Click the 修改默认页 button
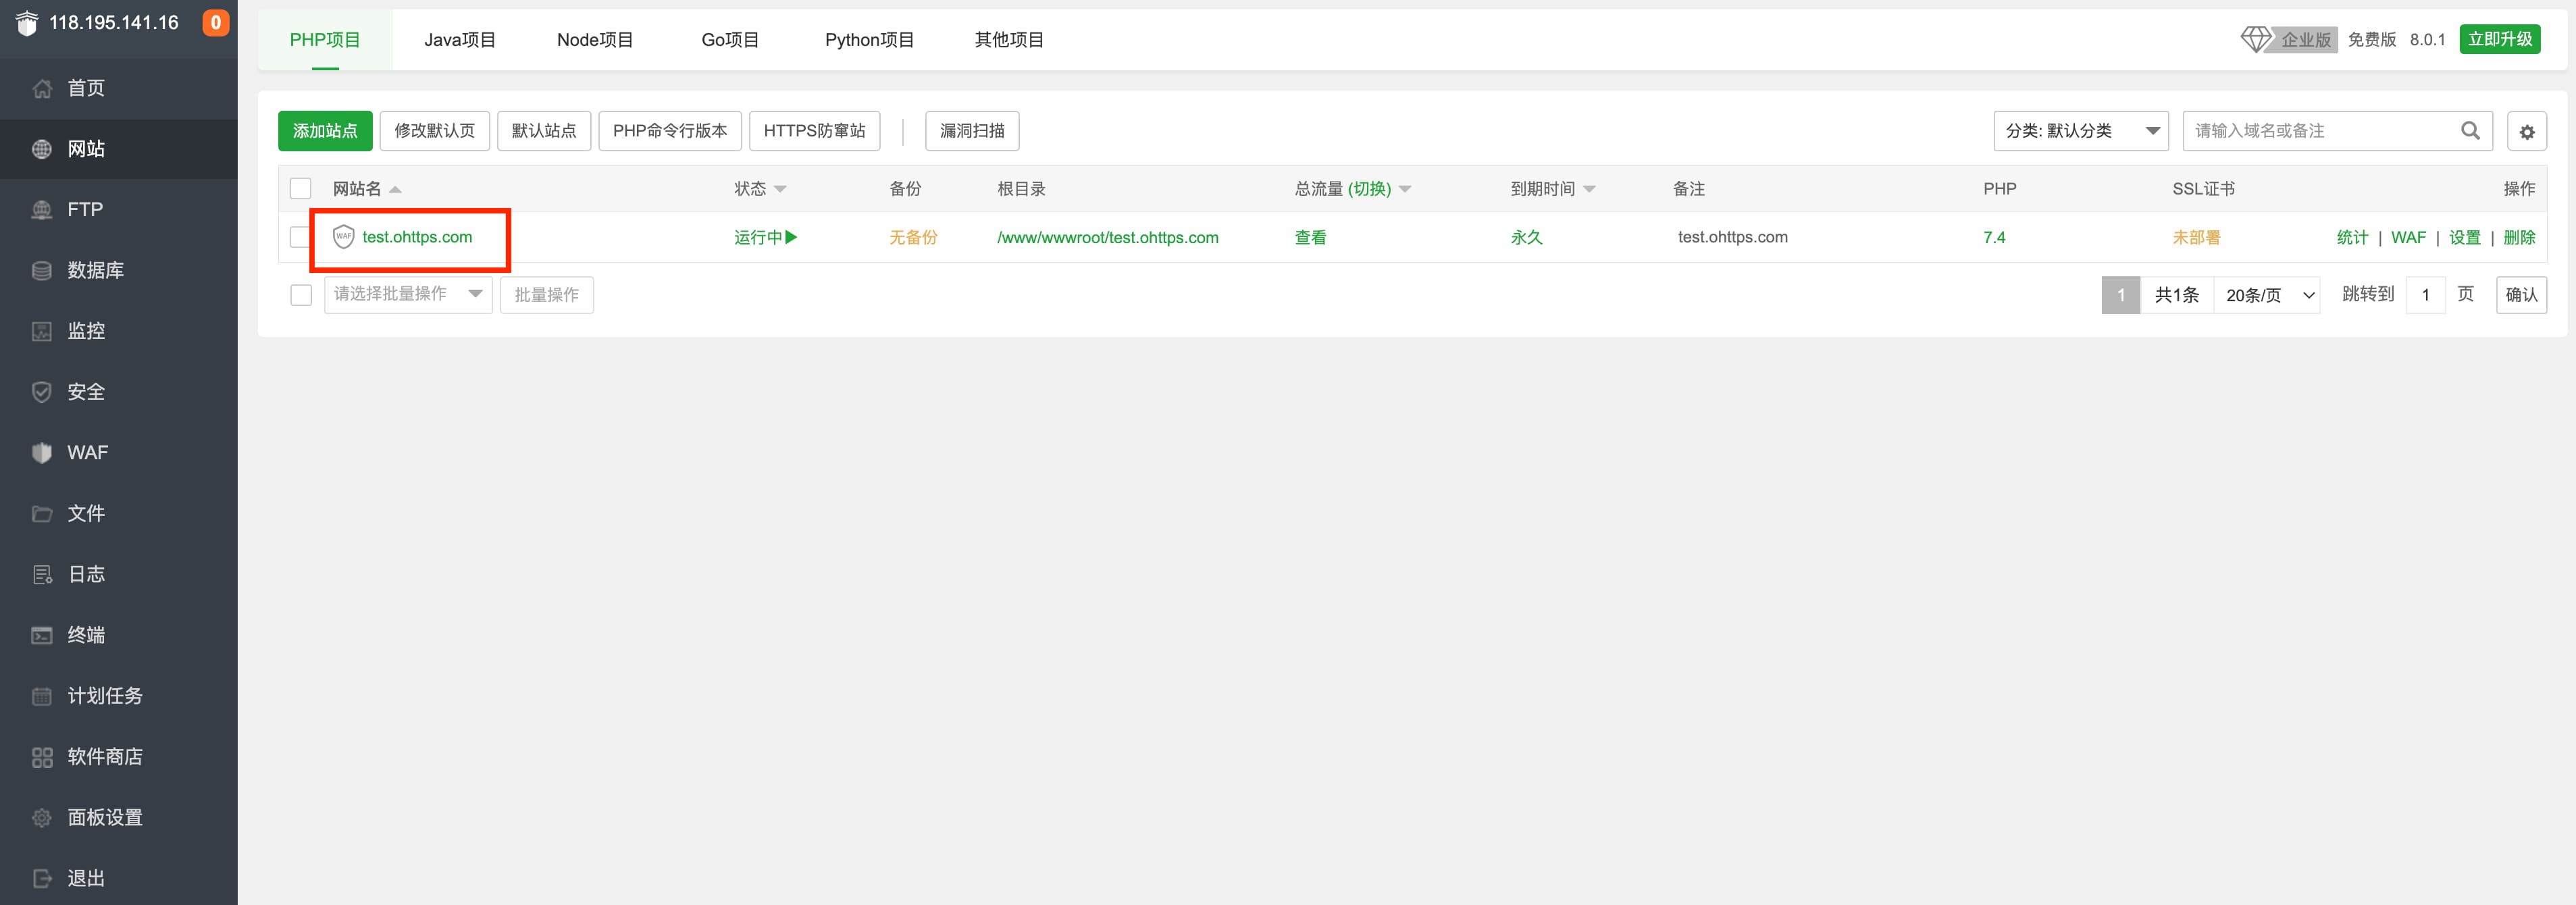 pos(434,131)
